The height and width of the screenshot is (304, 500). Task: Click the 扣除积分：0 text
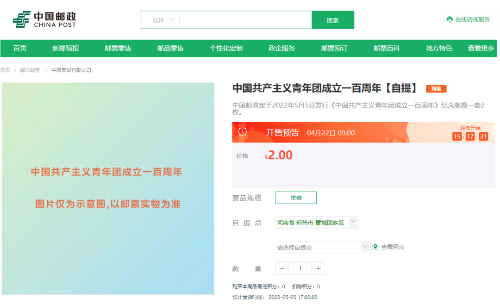pyautogui.click(x=306, y=286)
